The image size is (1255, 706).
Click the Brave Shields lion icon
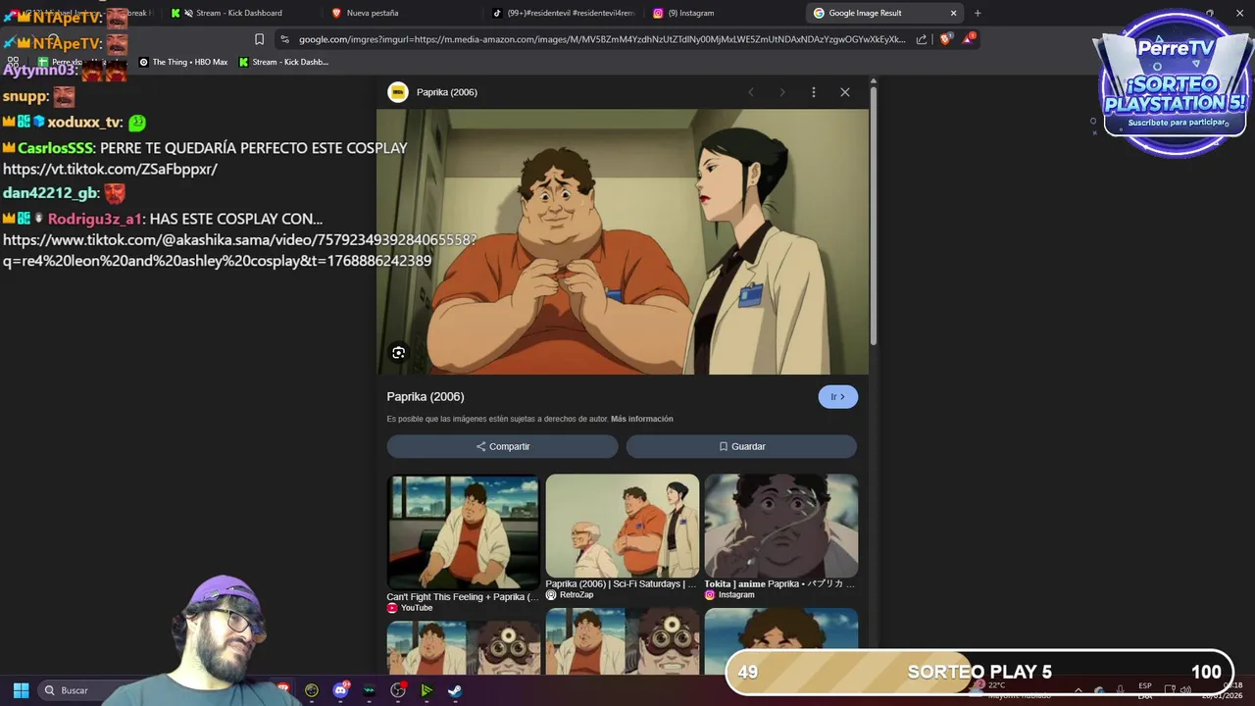coord(945,39)
